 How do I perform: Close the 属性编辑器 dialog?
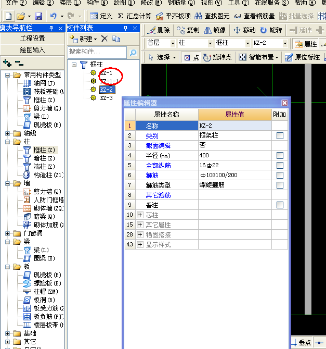pos(285,103)
